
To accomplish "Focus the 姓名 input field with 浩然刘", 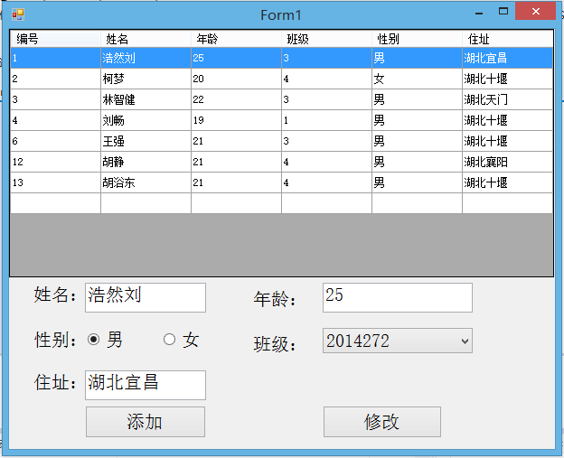I will 146,298.
